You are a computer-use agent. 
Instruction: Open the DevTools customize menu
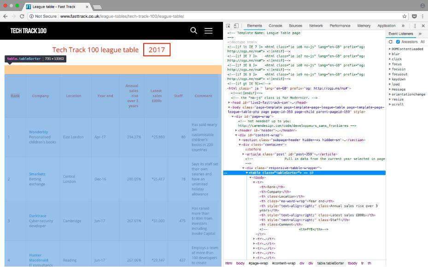(x=414, y=26)
